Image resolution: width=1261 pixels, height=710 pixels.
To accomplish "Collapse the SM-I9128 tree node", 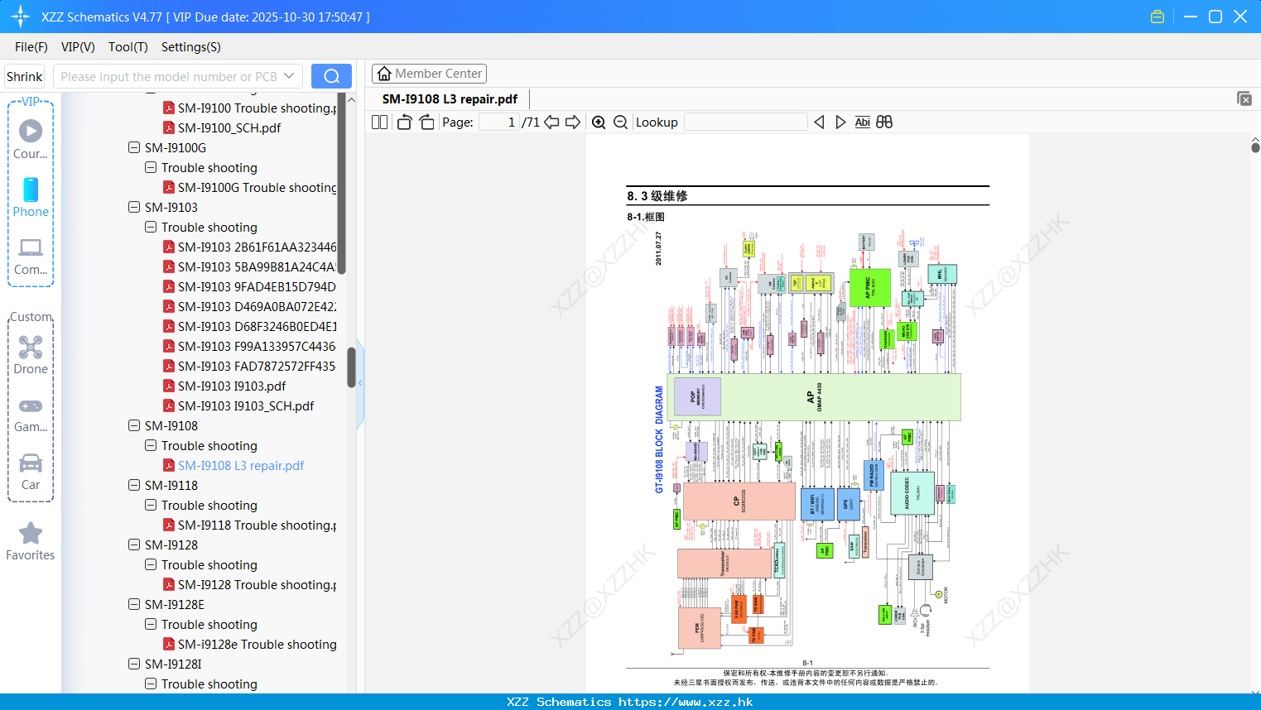I will click(x=134, y=545).
